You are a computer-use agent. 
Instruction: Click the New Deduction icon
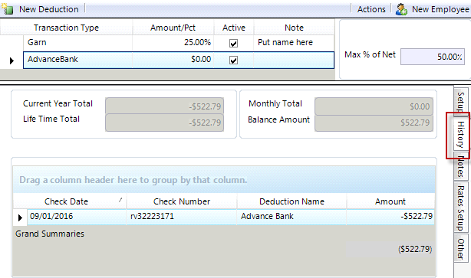[x=7, y=9]
